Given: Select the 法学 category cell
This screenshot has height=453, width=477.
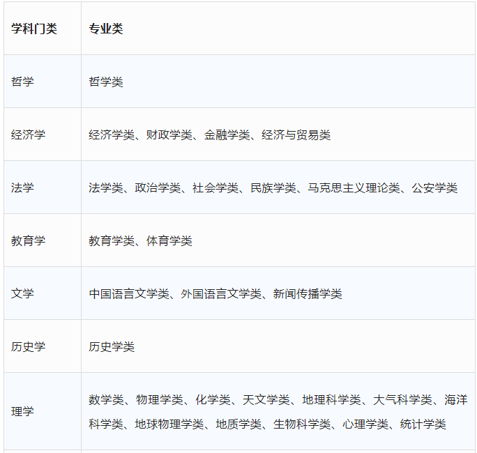Looking at the screenshot, I should [x=22, y=187].
